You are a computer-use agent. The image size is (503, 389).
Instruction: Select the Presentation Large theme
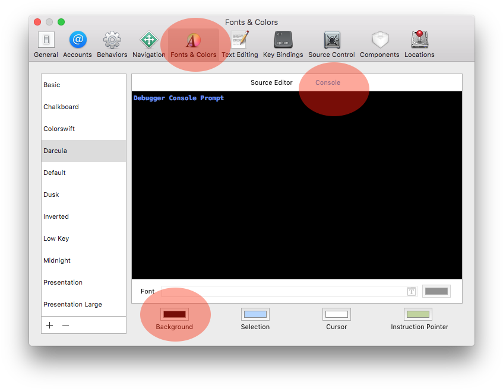pos(83,304)
